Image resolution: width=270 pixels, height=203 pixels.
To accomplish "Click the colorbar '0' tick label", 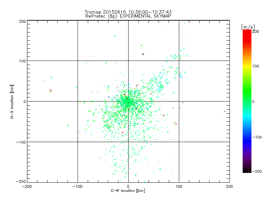I will [253, 101].
